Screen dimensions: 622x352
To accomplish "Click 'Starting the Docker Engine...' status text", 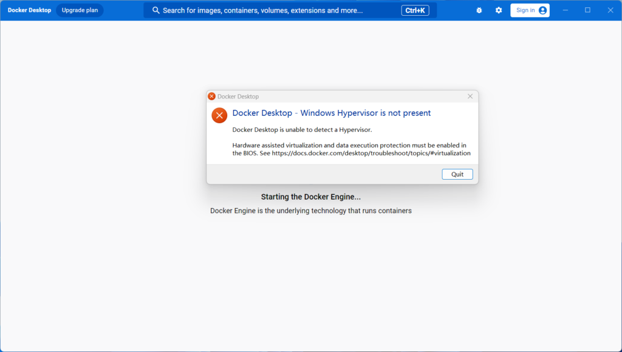I will point(311,197).
